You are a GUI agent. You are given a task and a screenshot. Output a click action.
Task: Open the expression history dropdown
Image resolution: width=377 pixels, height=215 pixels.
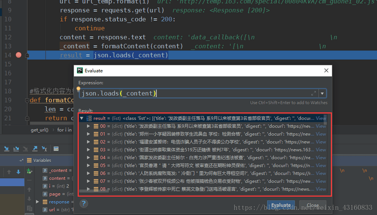tap(322, 93)
